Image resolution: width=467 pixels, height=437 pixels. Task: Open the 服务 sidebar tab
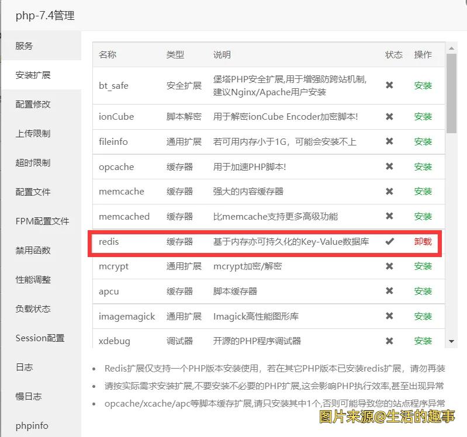pyautogui.click(x=25, y=46)
